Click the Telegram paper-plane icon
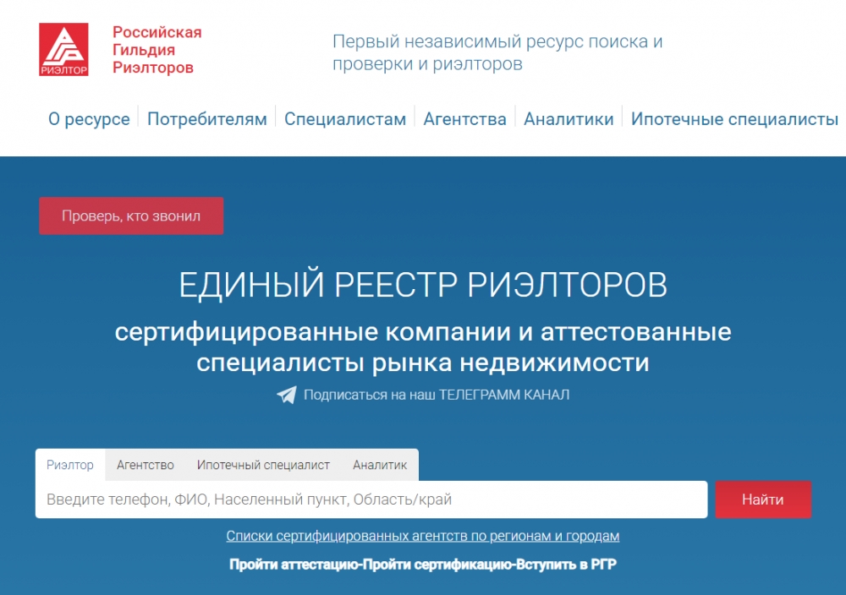 (x=286, y=393)
